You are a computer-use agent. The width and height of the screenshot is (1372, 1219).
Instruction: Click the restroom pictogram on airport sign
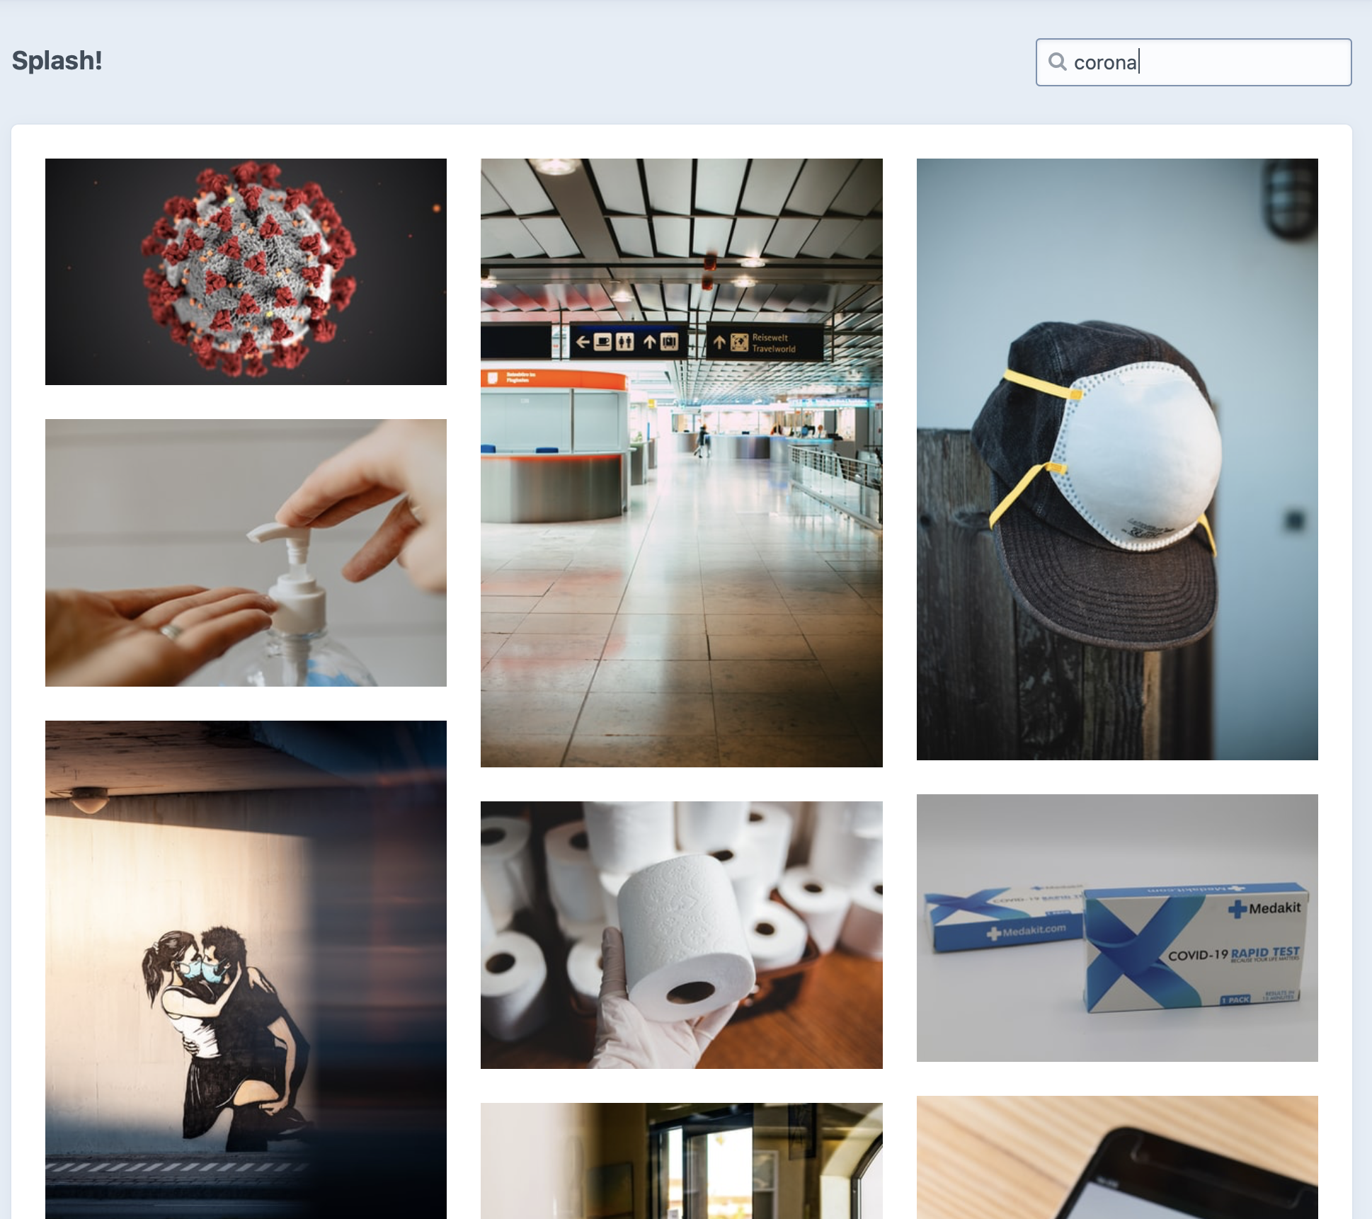624,343
